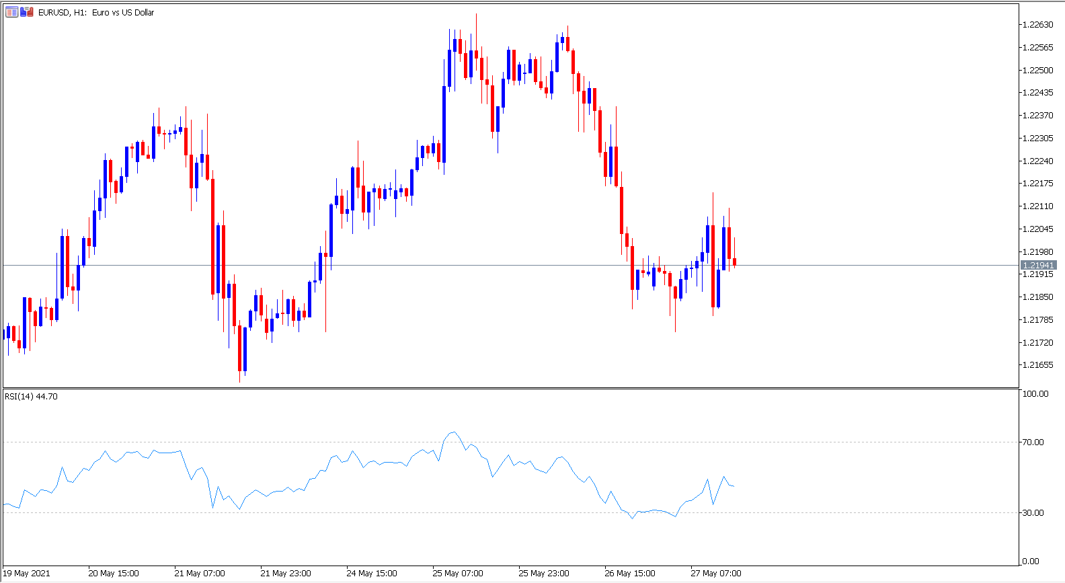
Task: Click the current price tag 1.21941
Action: tap(1038, 265)
